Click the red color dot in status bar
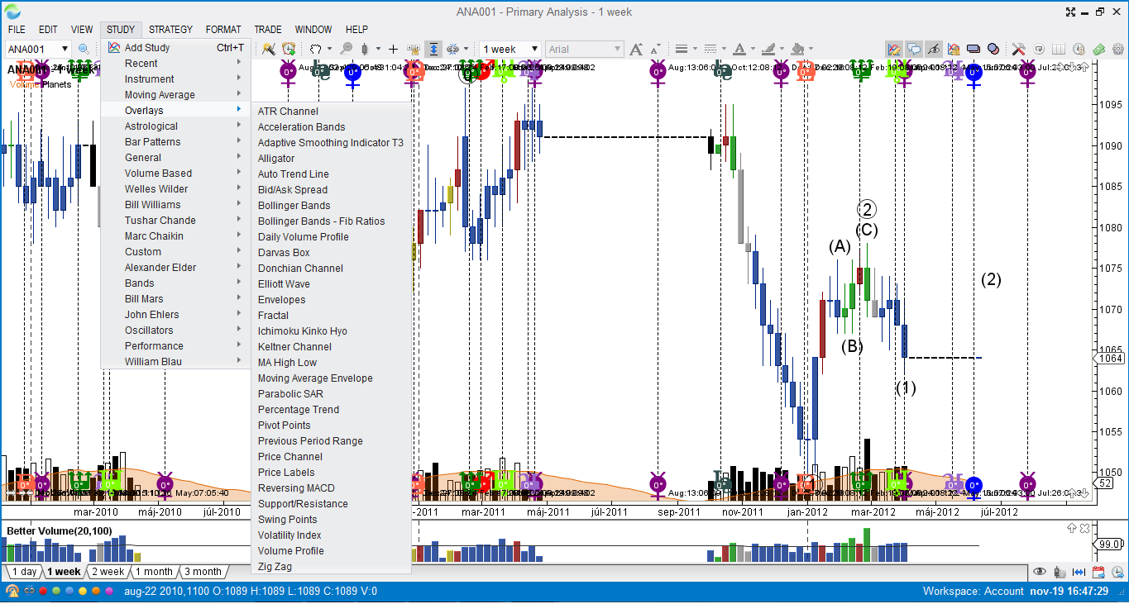This screenshot has width=1129, height=604. [42, 592]
